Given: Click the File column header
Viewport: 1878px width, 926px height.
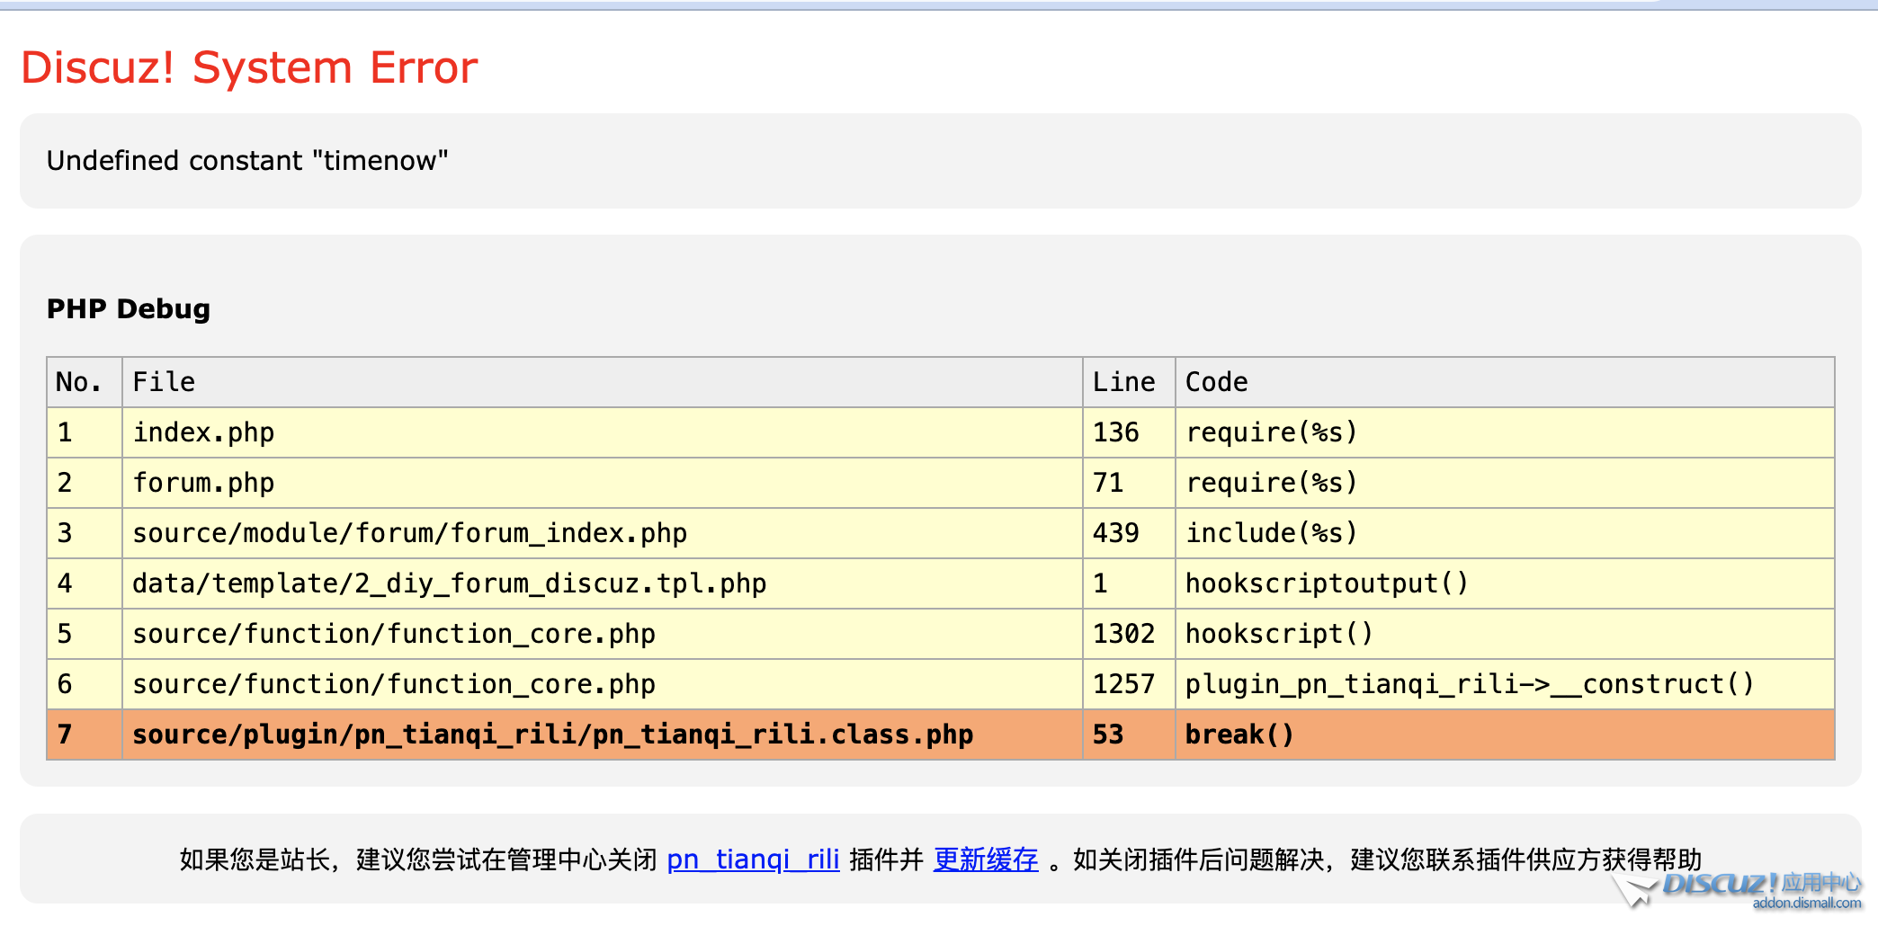Looking at the screenshot, I should pos(164,382).
